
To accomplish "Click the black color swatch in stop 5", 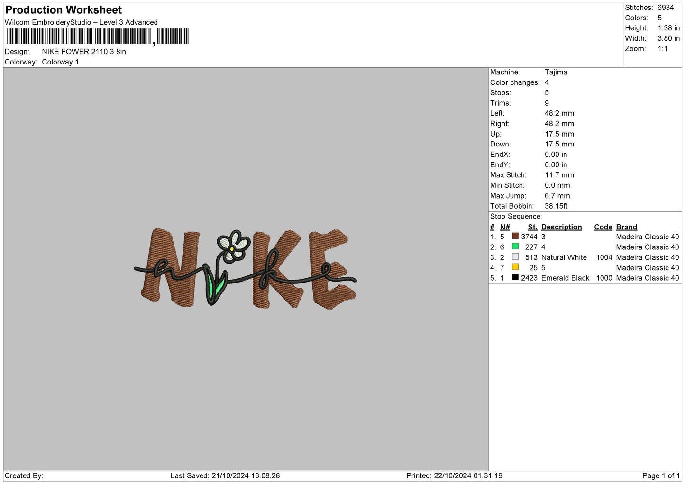I will 515,277.
